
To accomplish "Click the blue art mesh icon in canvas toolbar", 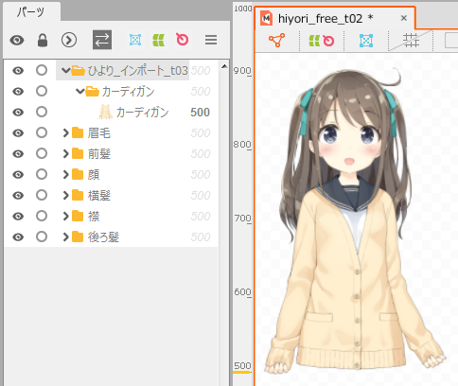I will (366, 41).
